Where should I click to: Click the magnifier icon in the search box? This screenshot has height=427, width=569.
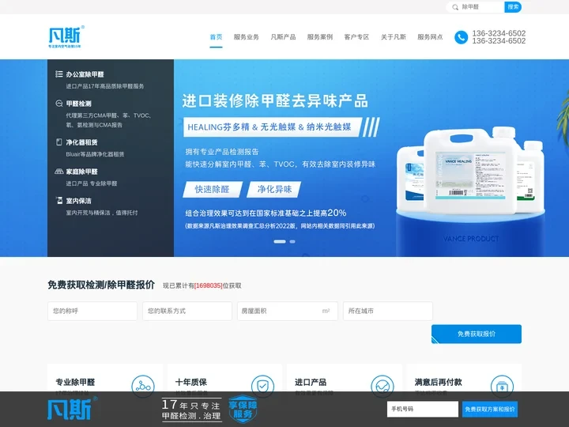coord(455,7)
